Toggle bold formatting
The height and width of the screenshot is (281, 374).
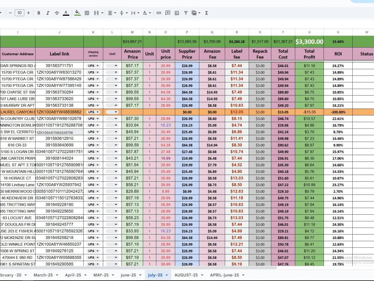coord(39,13)
